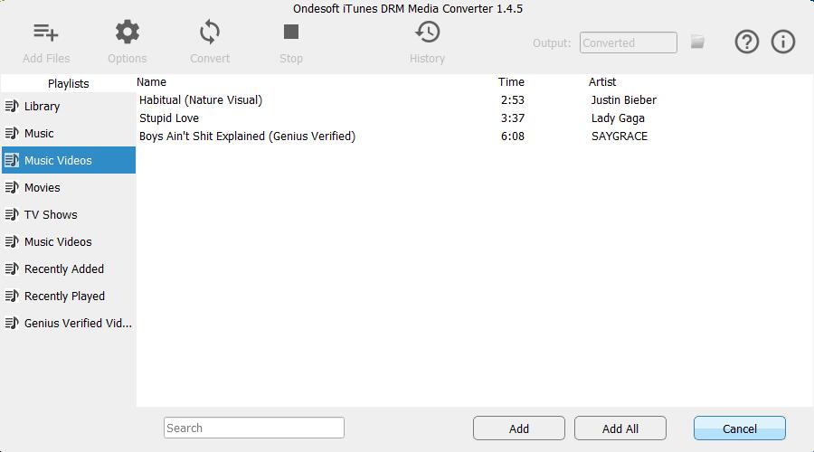Click the 2:53 time value

(x=513, y=99)
